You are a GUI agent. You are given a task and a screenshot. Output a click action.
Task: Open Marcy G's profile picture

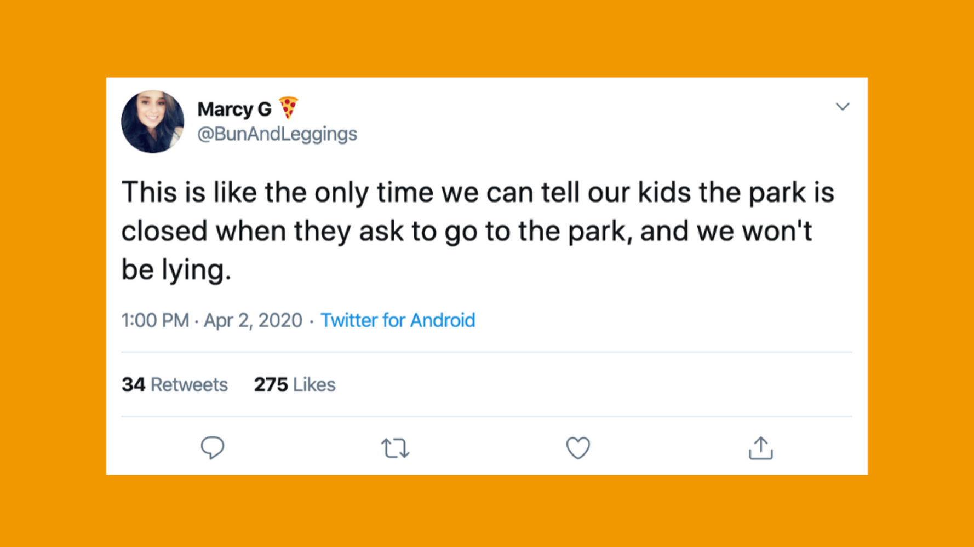click(153, 122)
